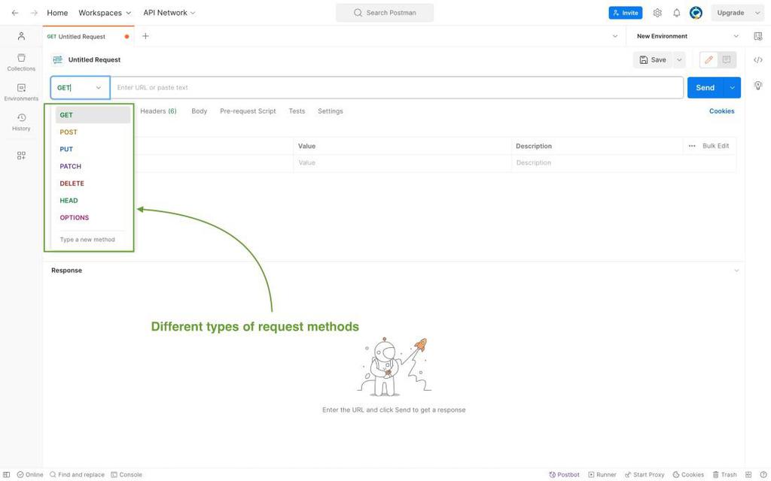Select HEAD from the method list
Screen dimensions: 771x481
[93, 201]
